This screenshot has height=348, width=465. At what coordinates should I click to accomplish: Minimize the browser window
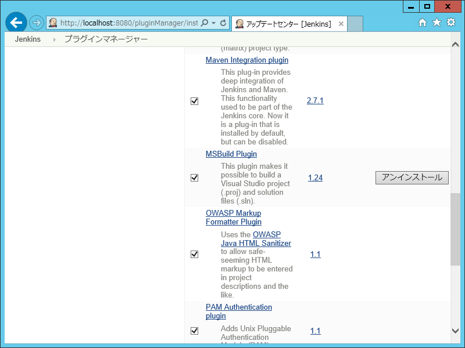coord(411,6)
